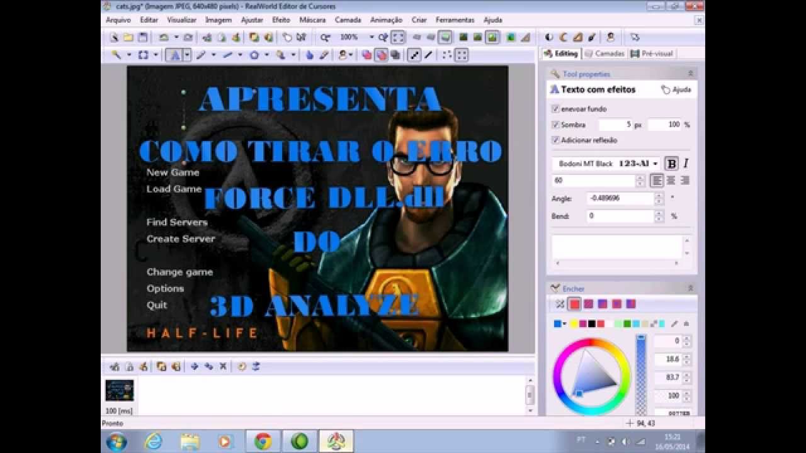Click the New document icon in toolbar
806x453 pixels.
pyautogui.click(x=115, y=37)
